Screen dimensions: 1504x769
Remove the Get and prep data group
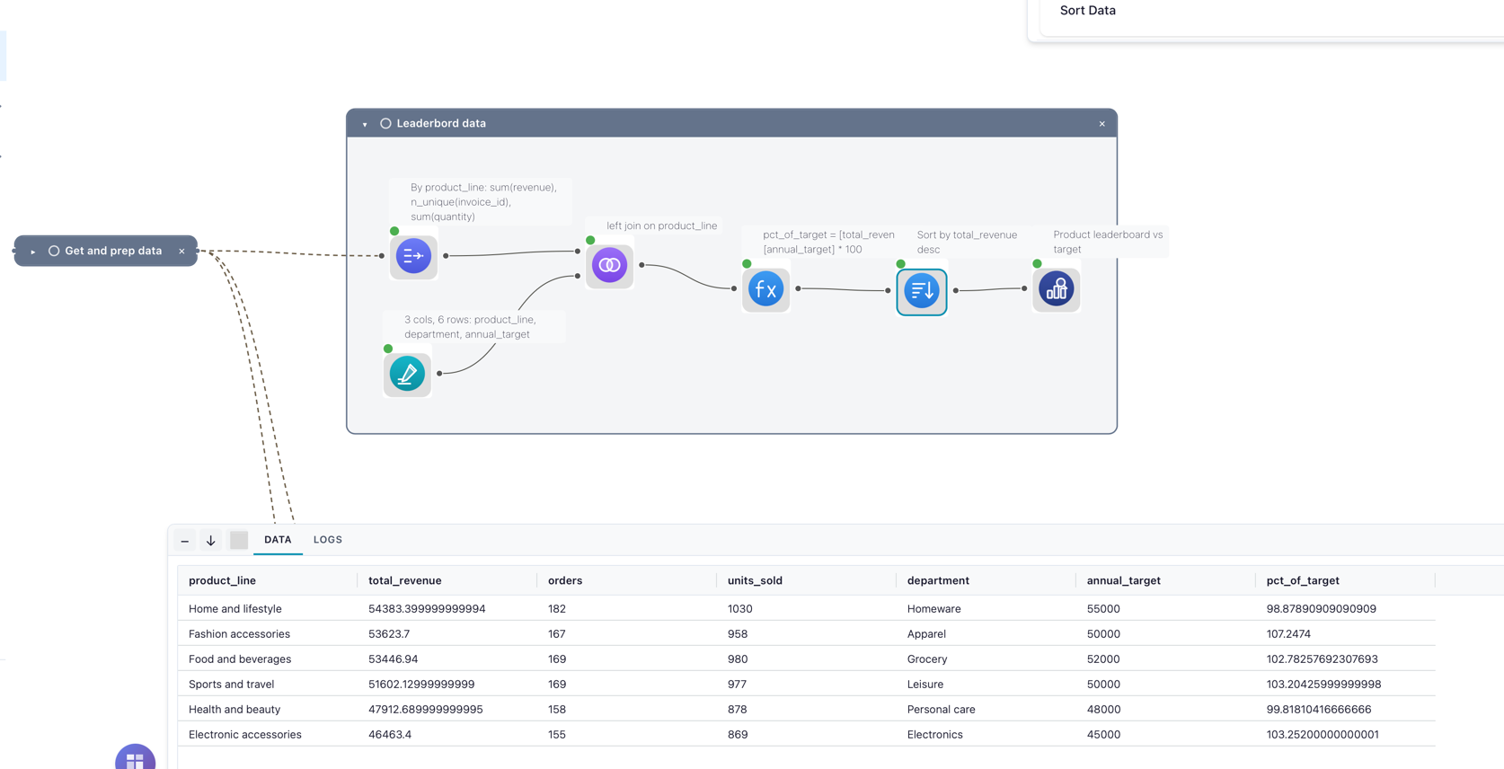pos(181,251)
